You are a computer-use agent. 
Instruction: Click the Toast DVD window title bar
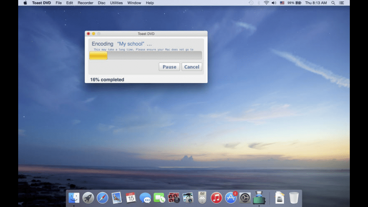146,34
